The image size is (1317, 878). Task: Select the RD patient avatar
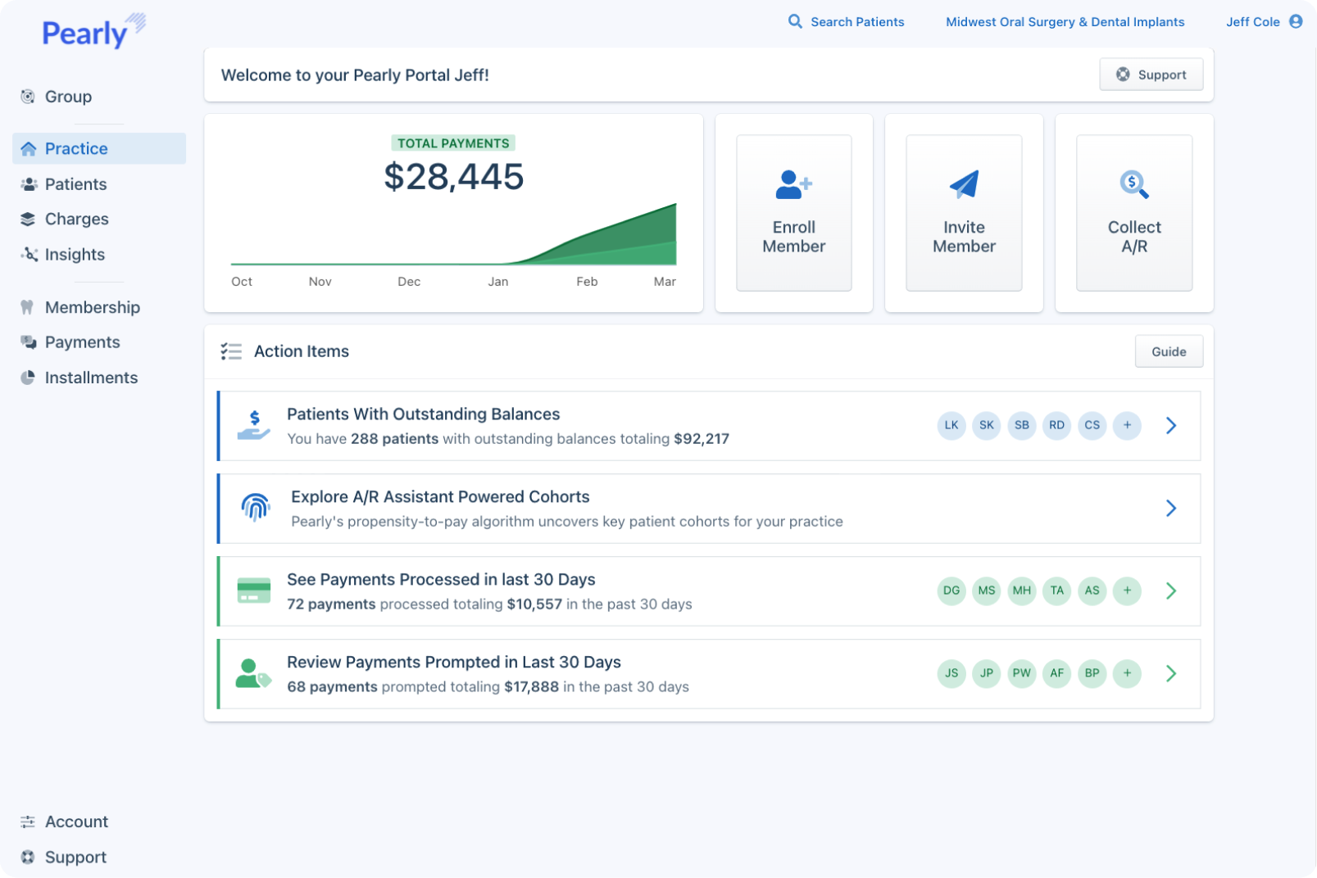[1057, 425]
